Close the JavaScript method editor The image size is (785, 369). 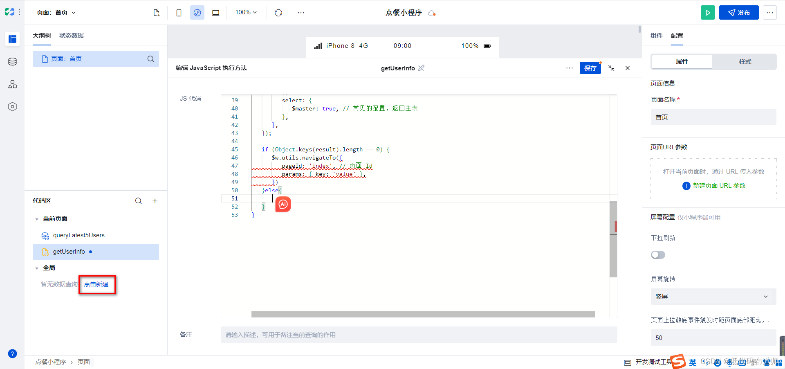click(x=628, y=68)
